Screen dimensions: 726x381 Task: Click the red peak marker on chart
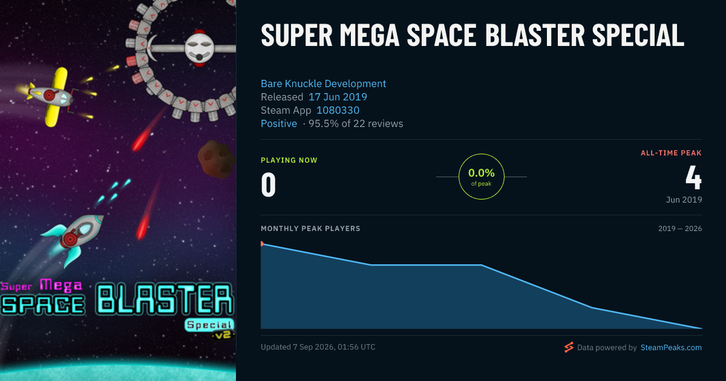click(x=262, y=244)
